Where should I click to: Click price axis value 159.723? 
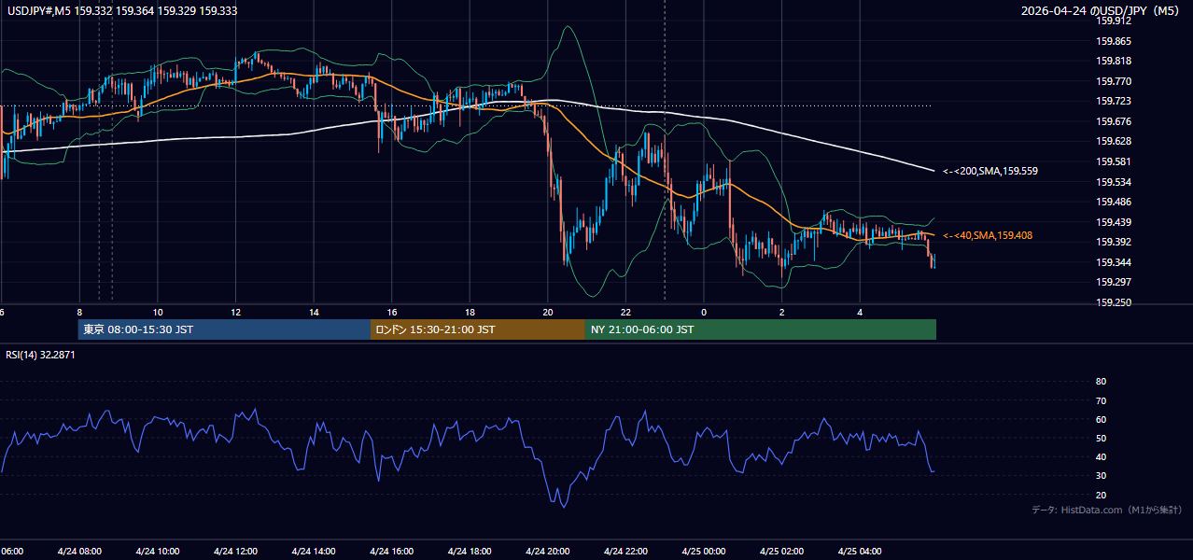tap(1114, 102)
